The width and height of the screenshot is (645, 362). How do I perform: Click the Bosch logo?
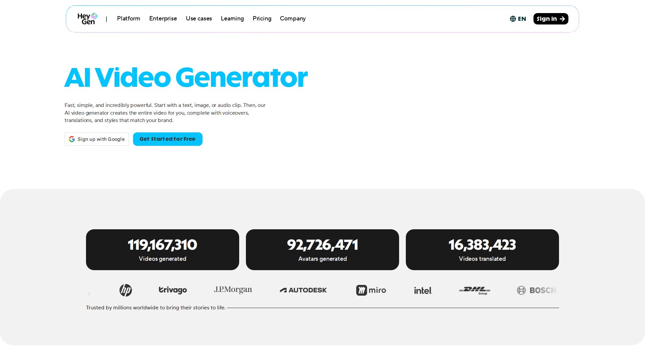536,290
